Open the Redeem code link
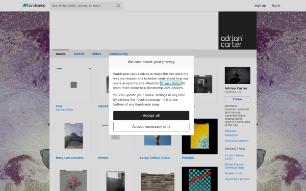This screenshot has height=191, width=306. [234, 173]
